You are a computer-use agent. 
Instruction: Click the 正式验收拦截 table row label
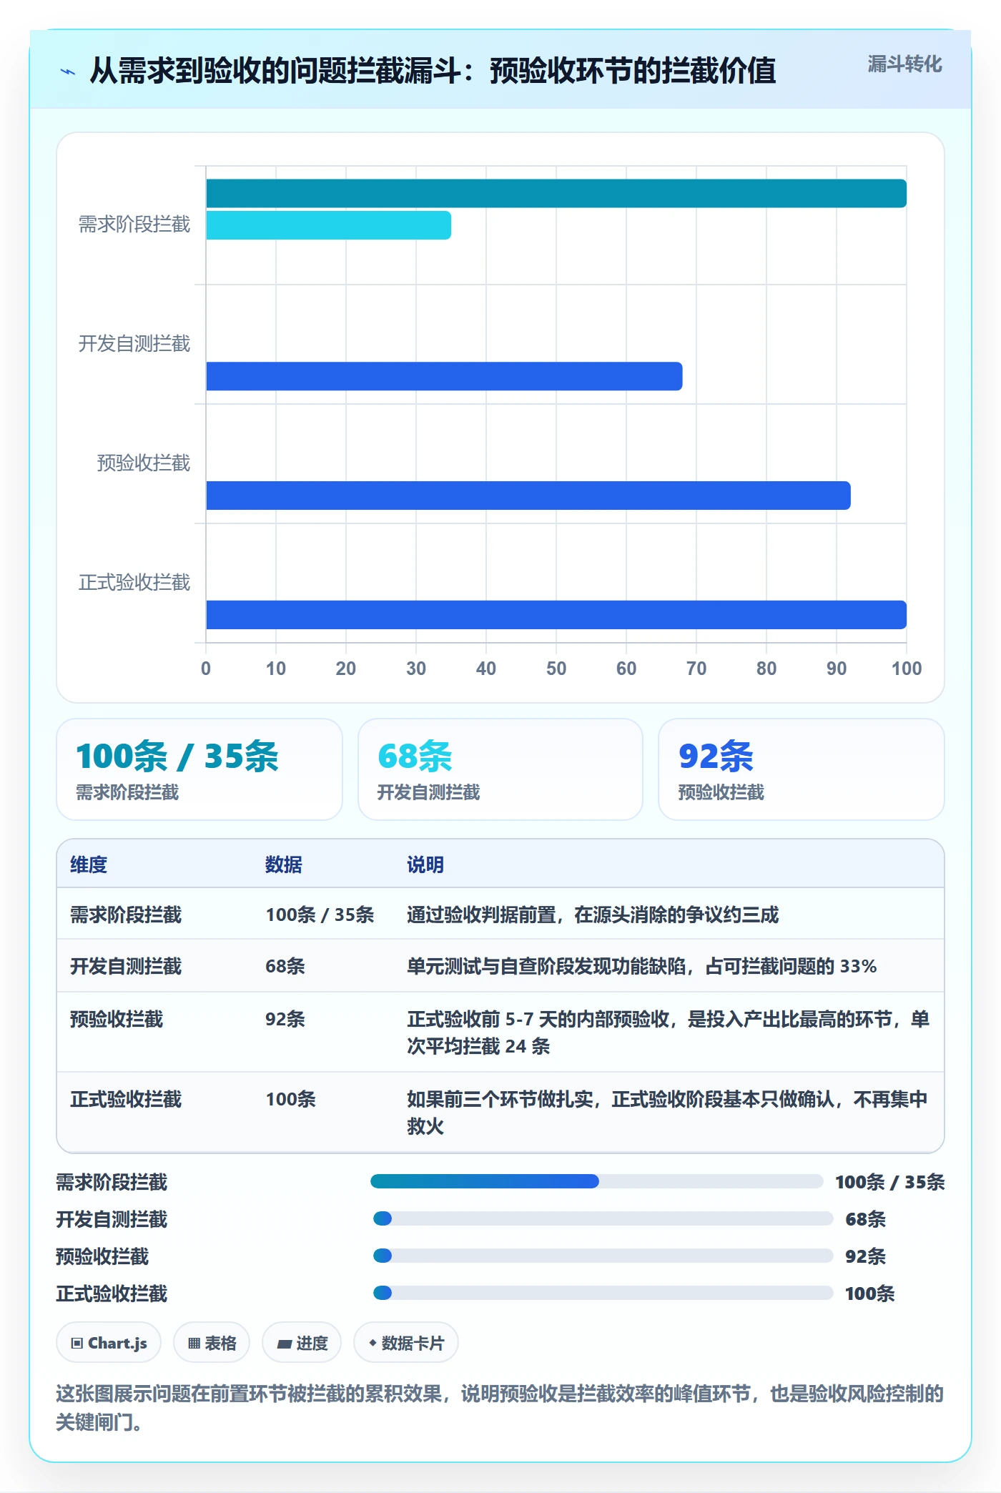126,1099
